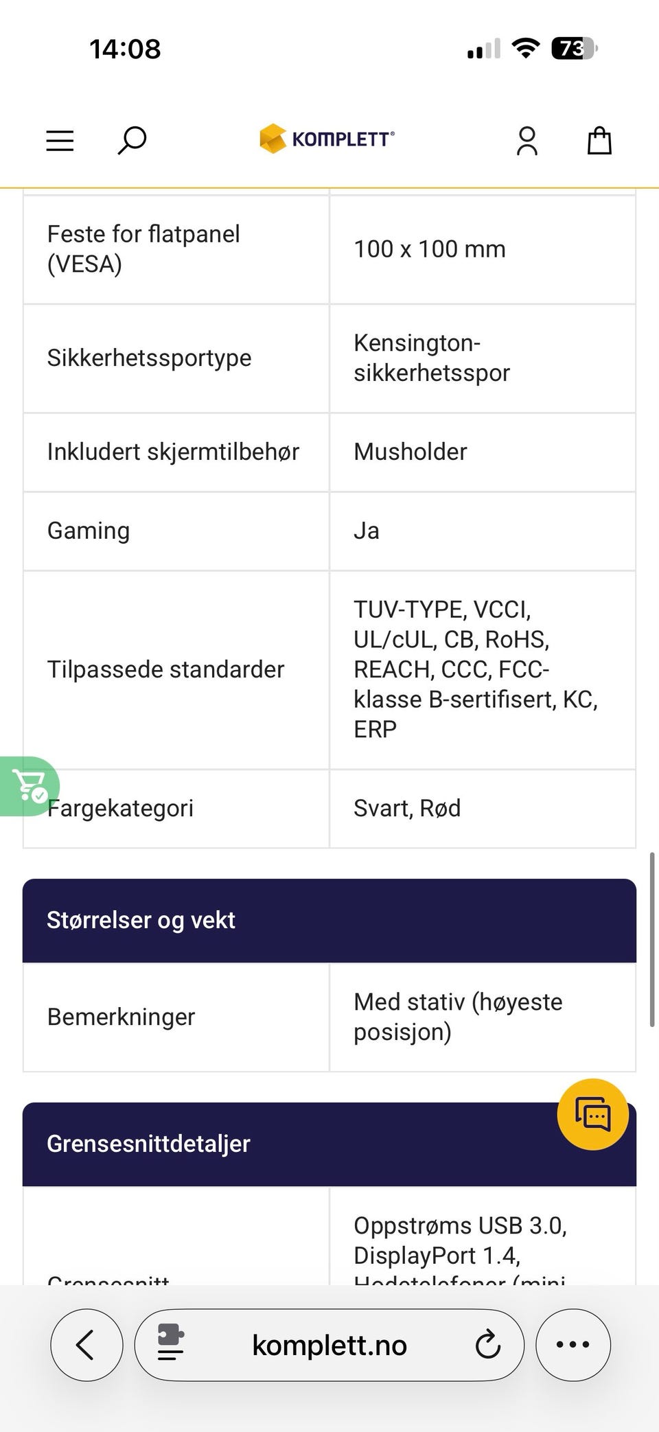
Task: Tap the komplett.no address field
Action: click(x=329, y=1346)
